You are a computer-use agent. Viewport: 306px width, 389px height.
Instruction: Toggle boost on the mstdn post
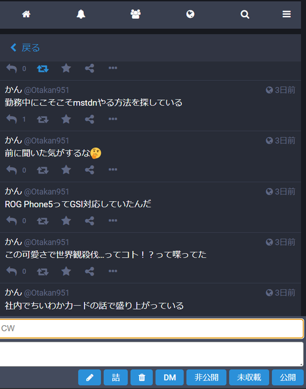coord(43,120)
